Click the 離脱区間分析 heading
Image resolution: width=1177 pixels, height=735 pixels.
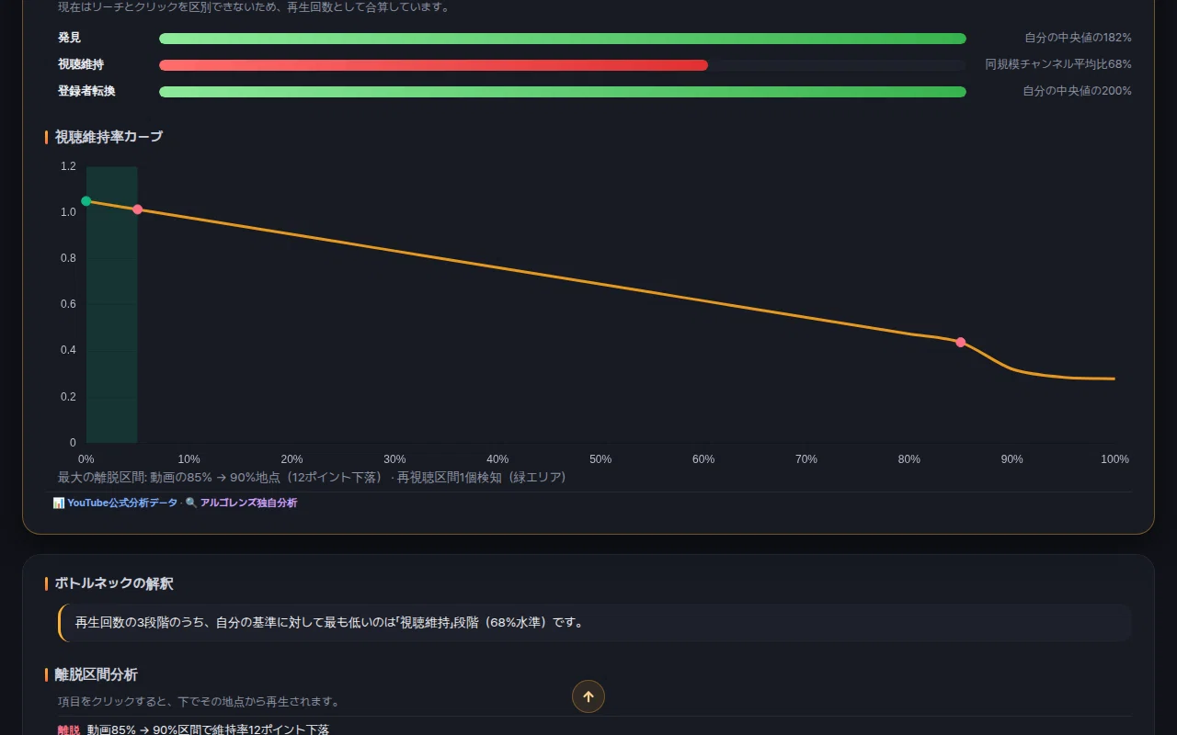point(97,674)
